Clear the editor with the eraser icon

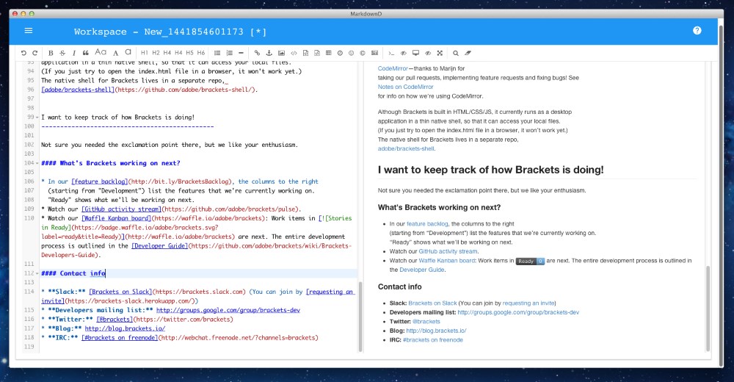pos(468,53)
